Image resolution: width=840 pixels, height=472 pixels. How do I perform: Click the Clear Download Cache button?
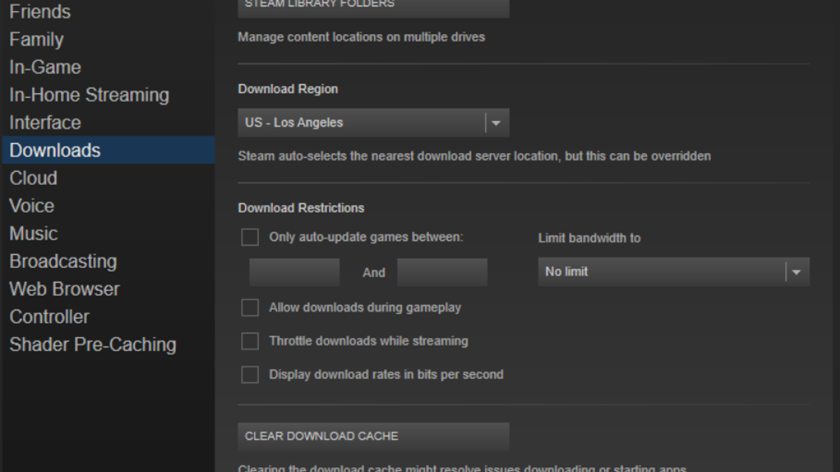tap(373, 436)
